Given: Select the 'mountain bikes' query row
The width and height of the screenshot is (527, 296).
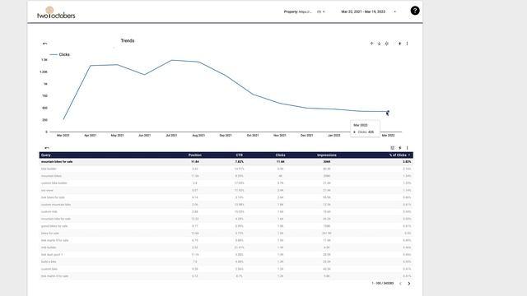Looking at the screenshot, I should [x=226, y=176].
